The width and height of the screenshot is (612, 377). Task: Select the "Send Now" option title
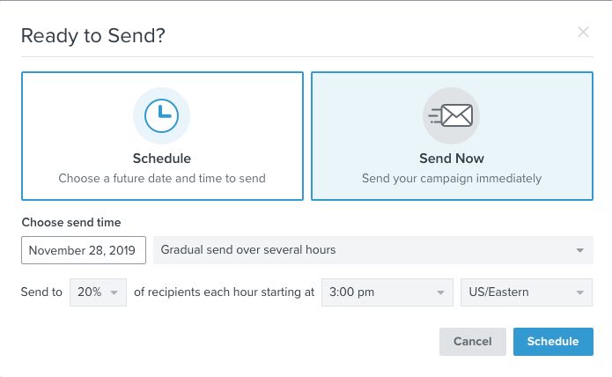[451, 159]
